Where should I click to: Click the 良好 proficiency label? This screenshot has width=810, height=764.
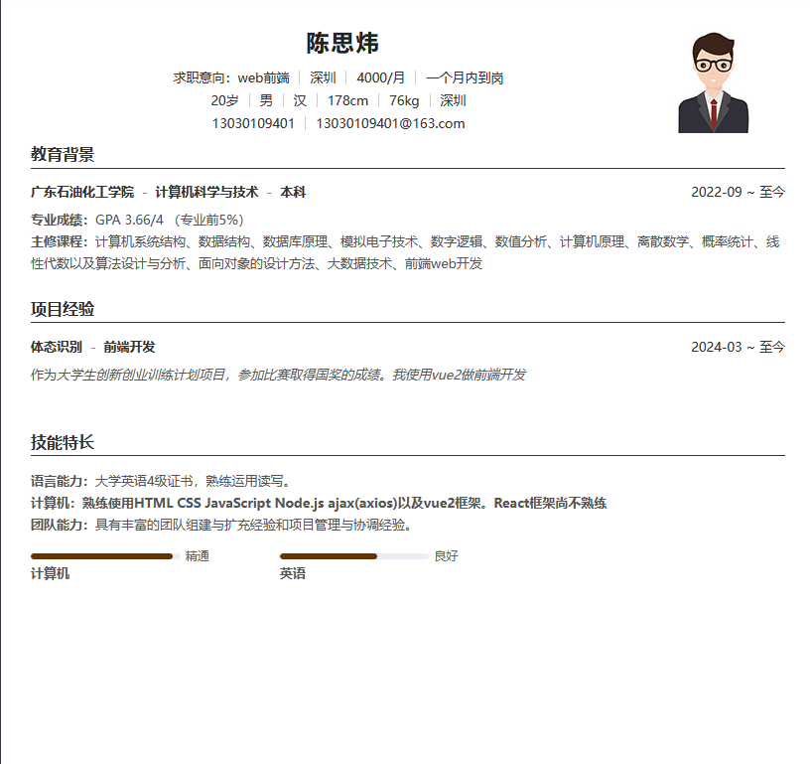pyautogui.click(x=447, y=555)
